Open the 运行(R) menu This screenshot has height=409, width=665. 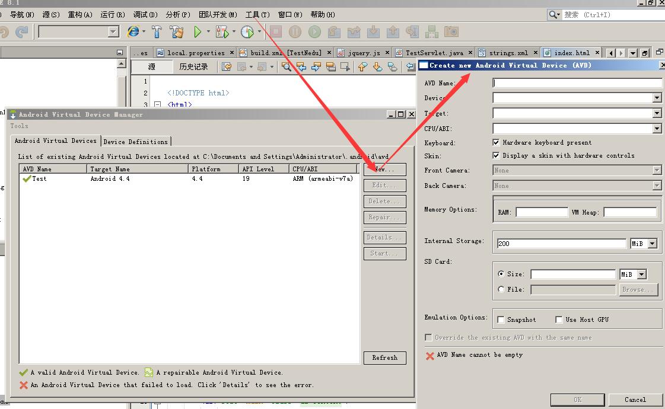click(112, 15)
